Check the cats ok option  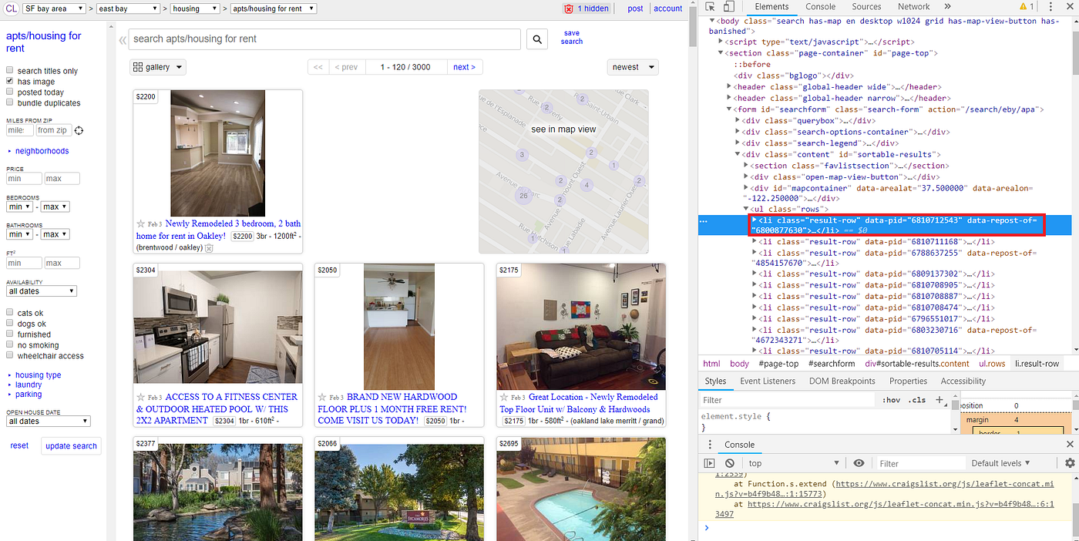pyautogui.click(x=10, y=313)
